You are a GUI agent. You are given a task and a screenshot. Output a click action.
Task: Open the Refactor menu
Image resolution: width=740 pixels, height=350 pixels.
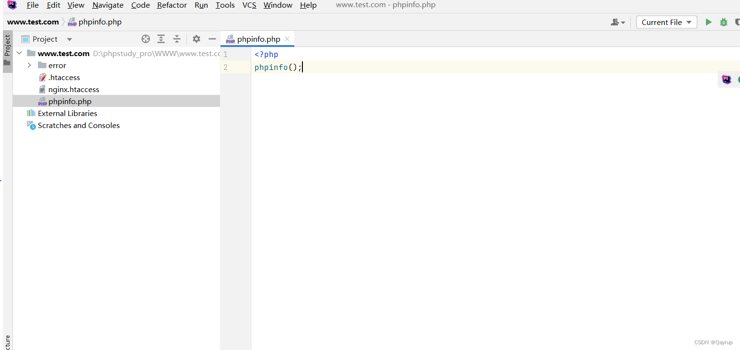pos(172,5)
